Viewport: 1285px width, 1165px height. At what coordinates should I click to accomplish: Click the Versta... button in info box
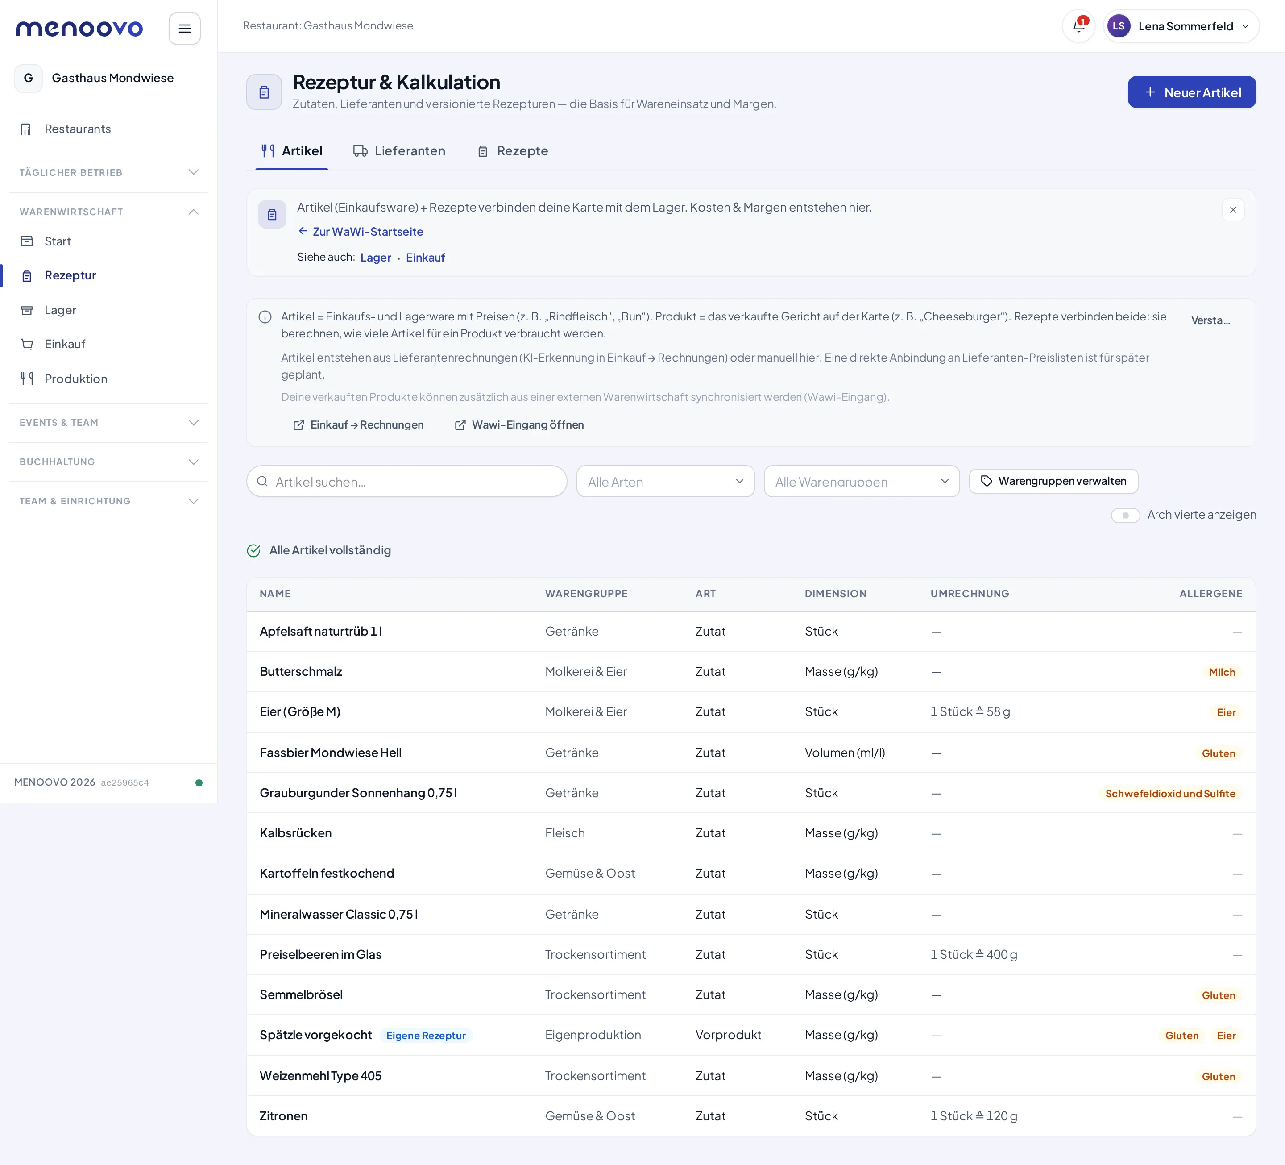[1210, 320]
